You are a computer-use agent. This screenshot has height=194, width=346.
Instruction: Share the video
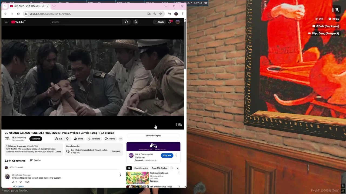click(79, 139)
